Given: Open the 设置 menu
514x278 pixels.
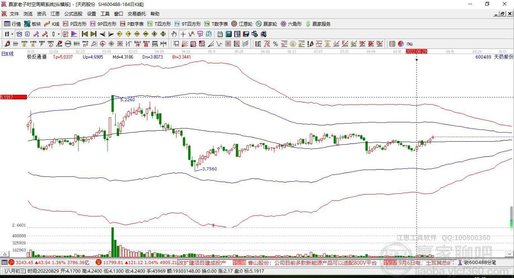Looking at the screenshot, I should 92,14.
